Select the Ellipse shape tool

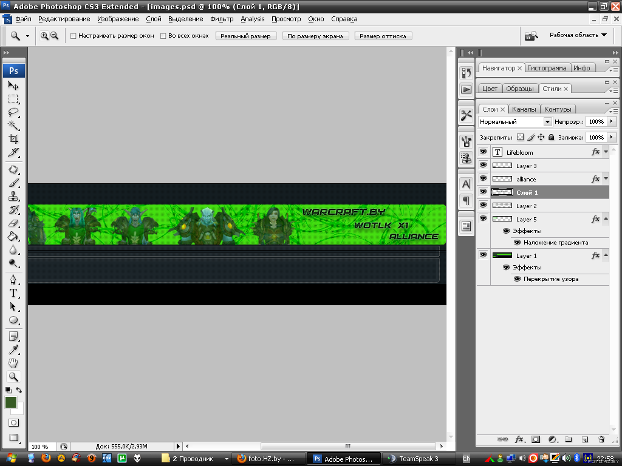(x=13, y=320)
